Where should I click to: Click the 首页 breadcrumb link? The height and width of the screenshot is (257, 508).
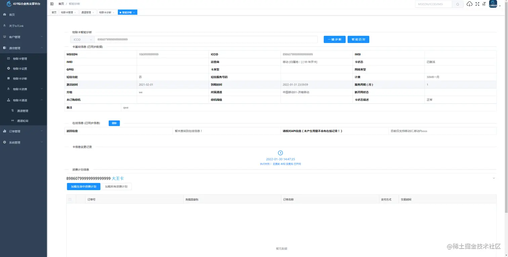(61, 4)
